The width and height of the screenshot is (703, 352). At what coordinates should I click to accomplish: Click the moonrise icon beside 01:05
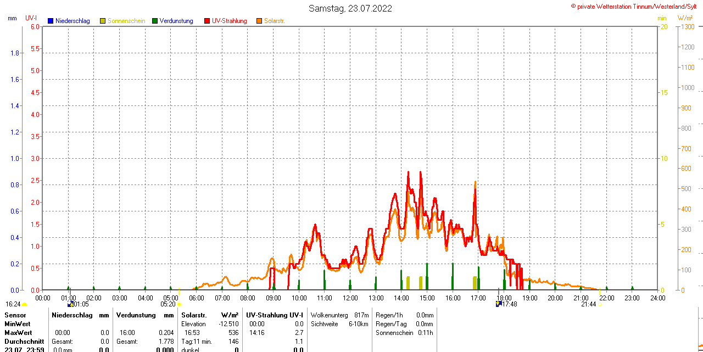pyautogui.click(x=70, y=304)
